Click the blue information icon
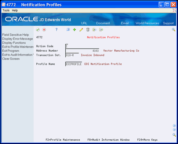This screenshot has height=144, width=178. (x=68, y=30)
